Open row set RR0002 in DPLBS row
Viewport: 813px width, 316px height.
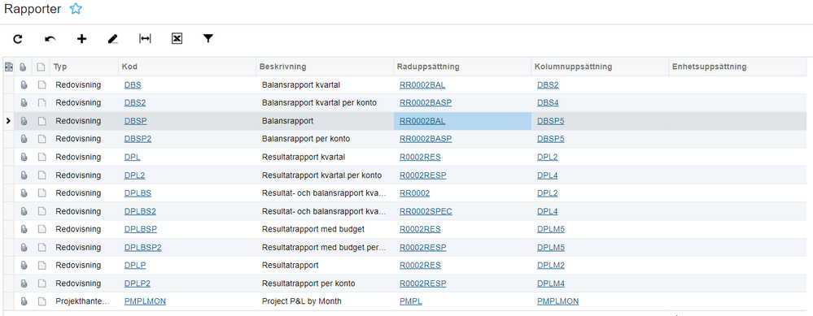[414, 193]
